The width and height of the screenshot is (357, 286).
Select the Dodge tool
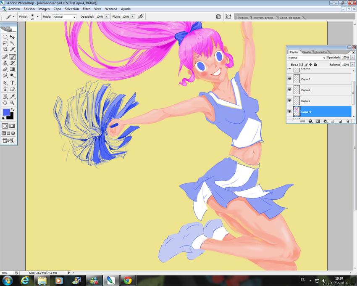pos(12,75)
